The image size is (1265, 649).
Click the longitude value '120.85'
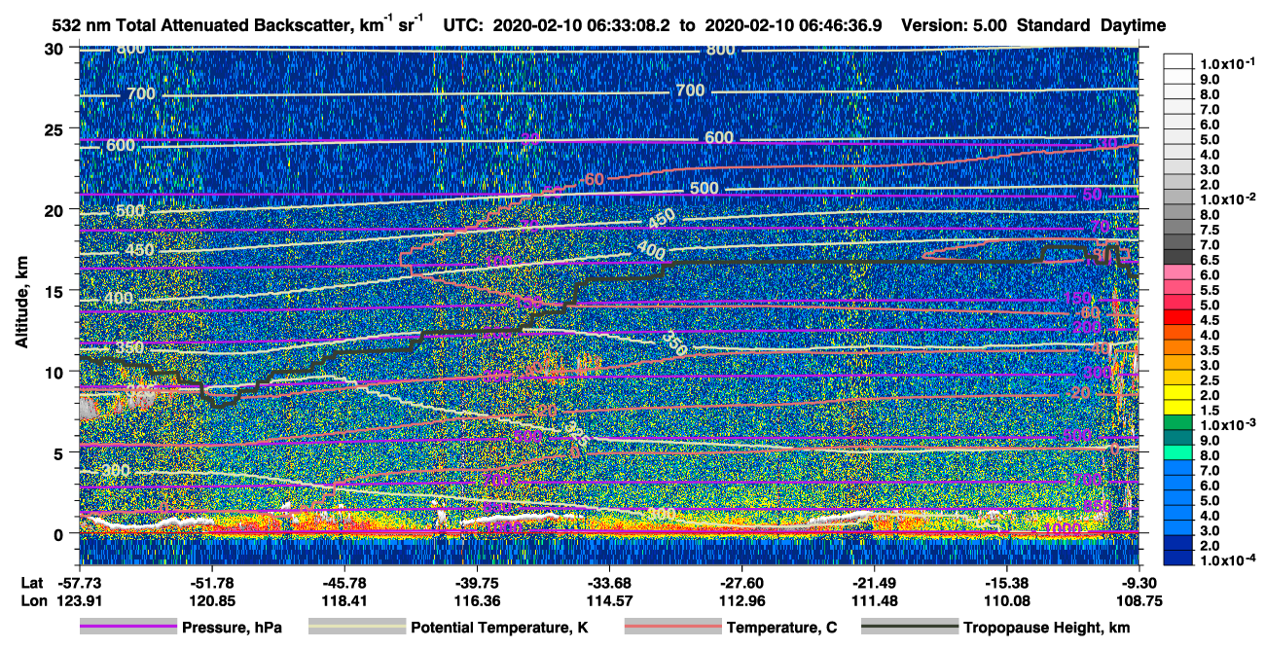(212, 600)
